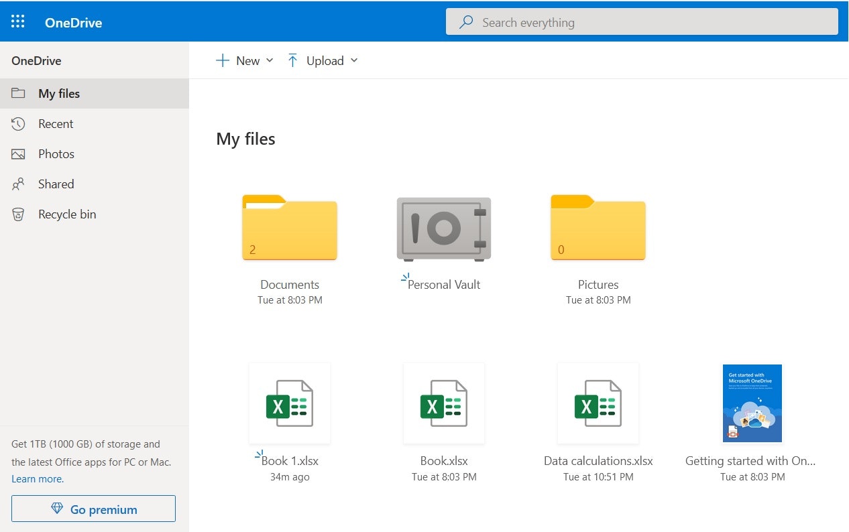The width and height of the screenshot is (849, 532).
Task: Open the Getting started guide thumbnail
Action: pyautogui.click(x=752, y=403)
